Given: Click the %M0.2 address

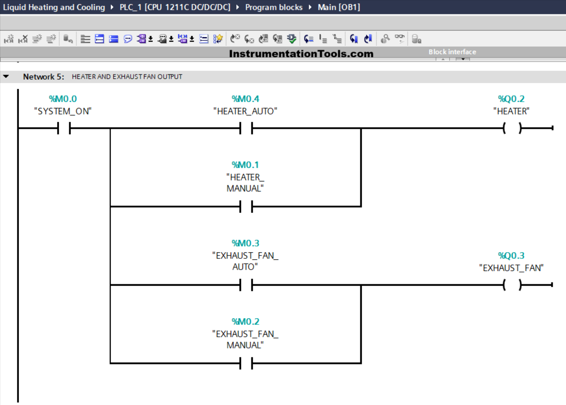Looking at the screenshot, I should 245,322.
